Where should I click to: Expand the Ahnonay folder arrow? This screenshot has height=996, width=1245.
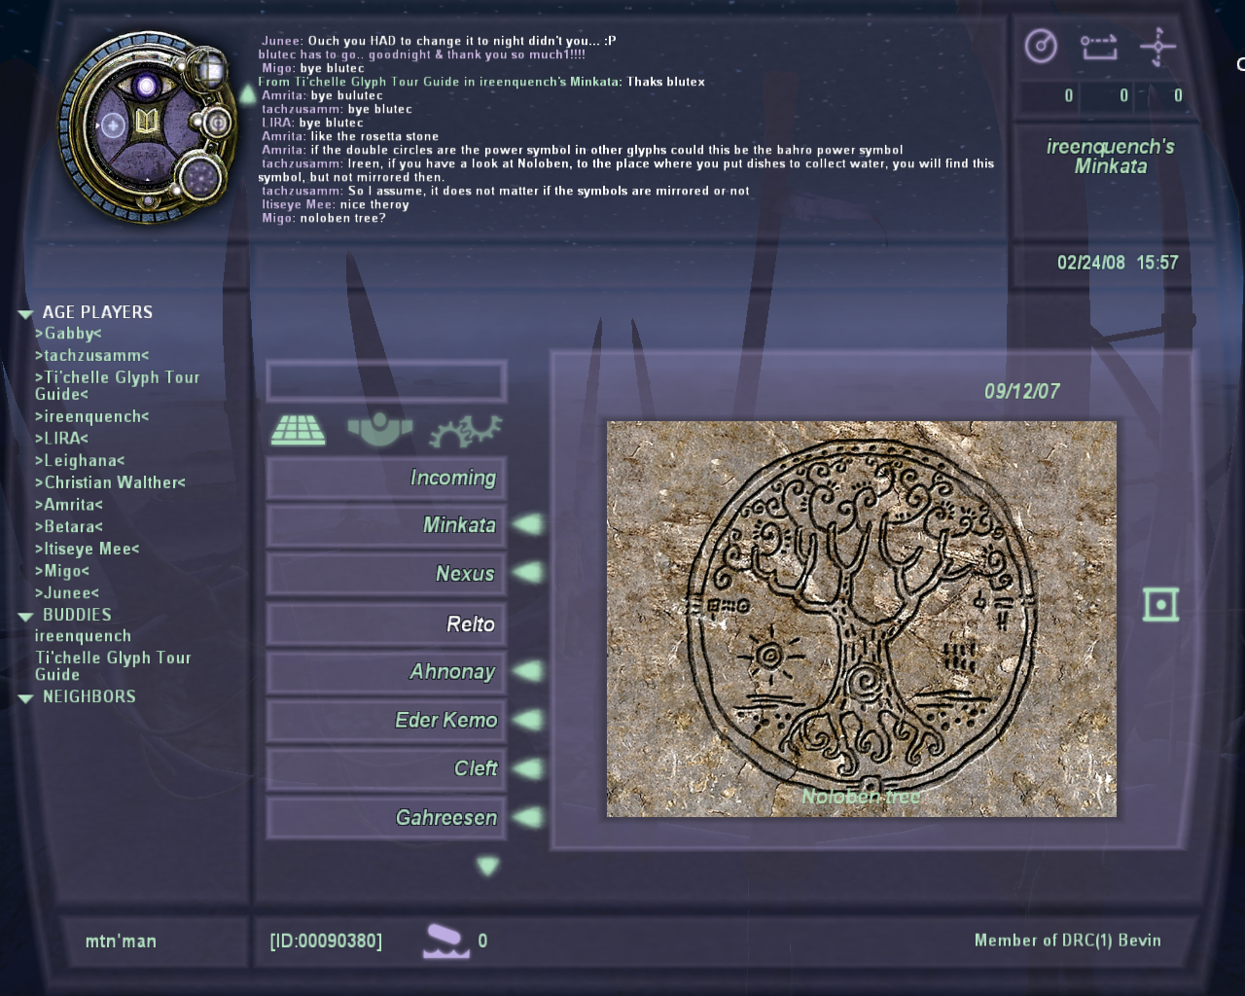point(528,671)
